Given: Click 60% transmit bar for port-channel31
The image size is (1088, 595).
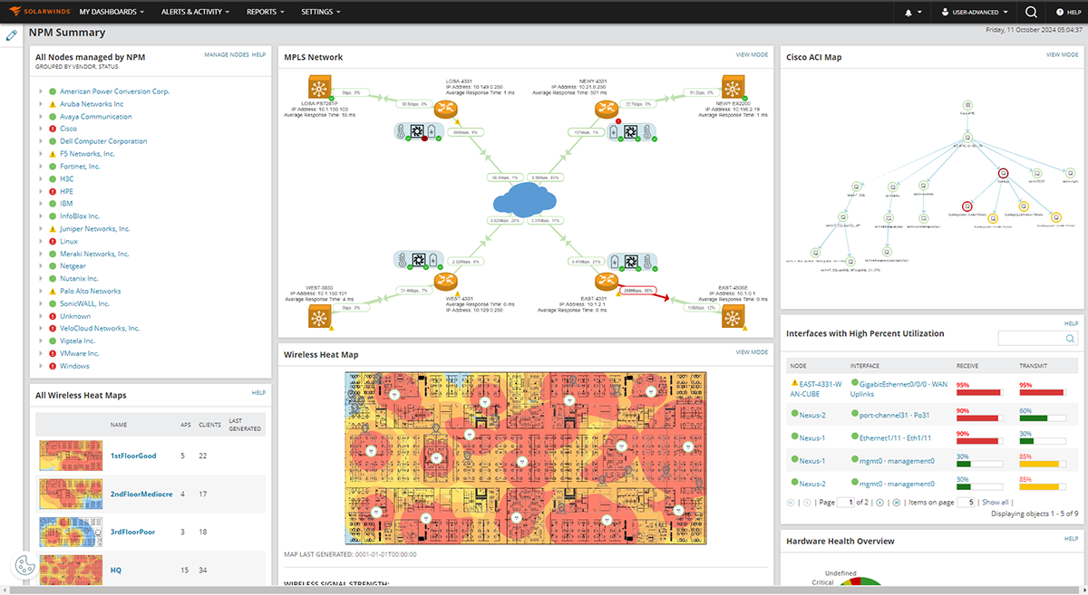Looking at the screenshot, I should pos(1041,418).
